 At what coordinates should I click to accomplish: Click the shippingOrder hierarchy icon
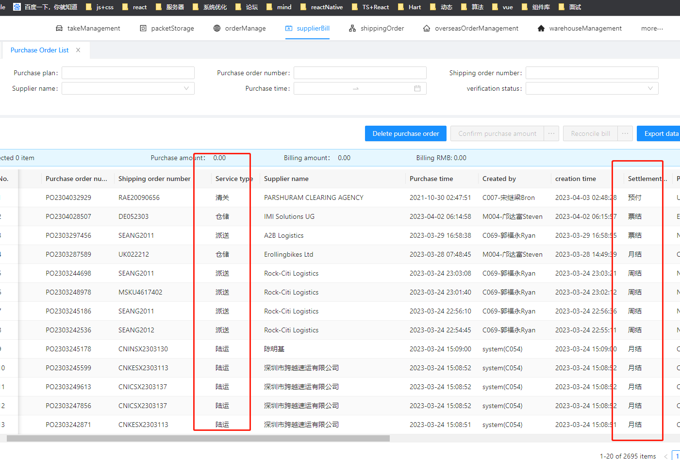click(352, 29)
